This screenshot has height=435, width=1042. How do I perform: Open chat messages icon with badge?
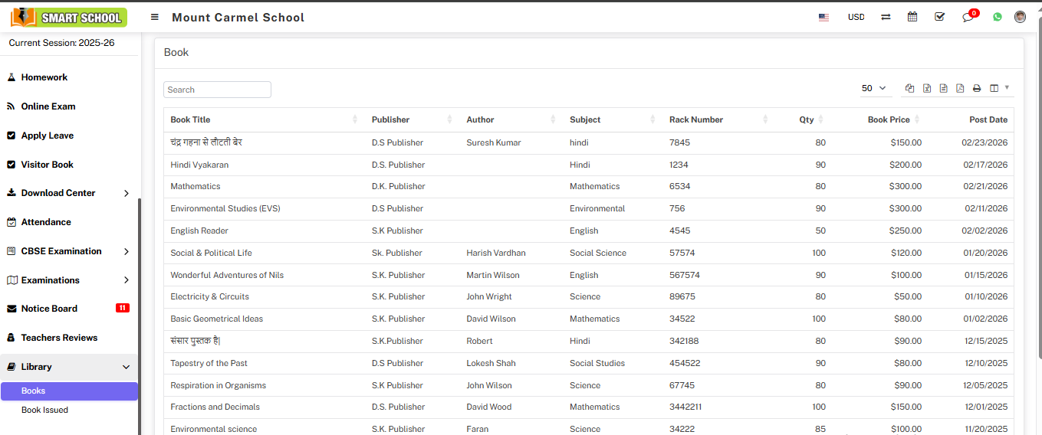pyautogui.click(x=968, y=17)
